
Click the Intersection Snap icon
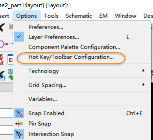[19, 134]
